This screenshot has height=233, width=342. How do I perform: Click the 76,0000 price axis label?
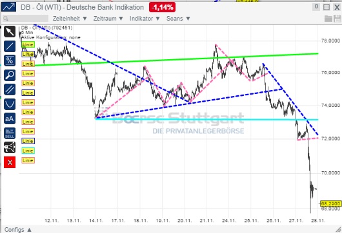click(x=330, y=73)
